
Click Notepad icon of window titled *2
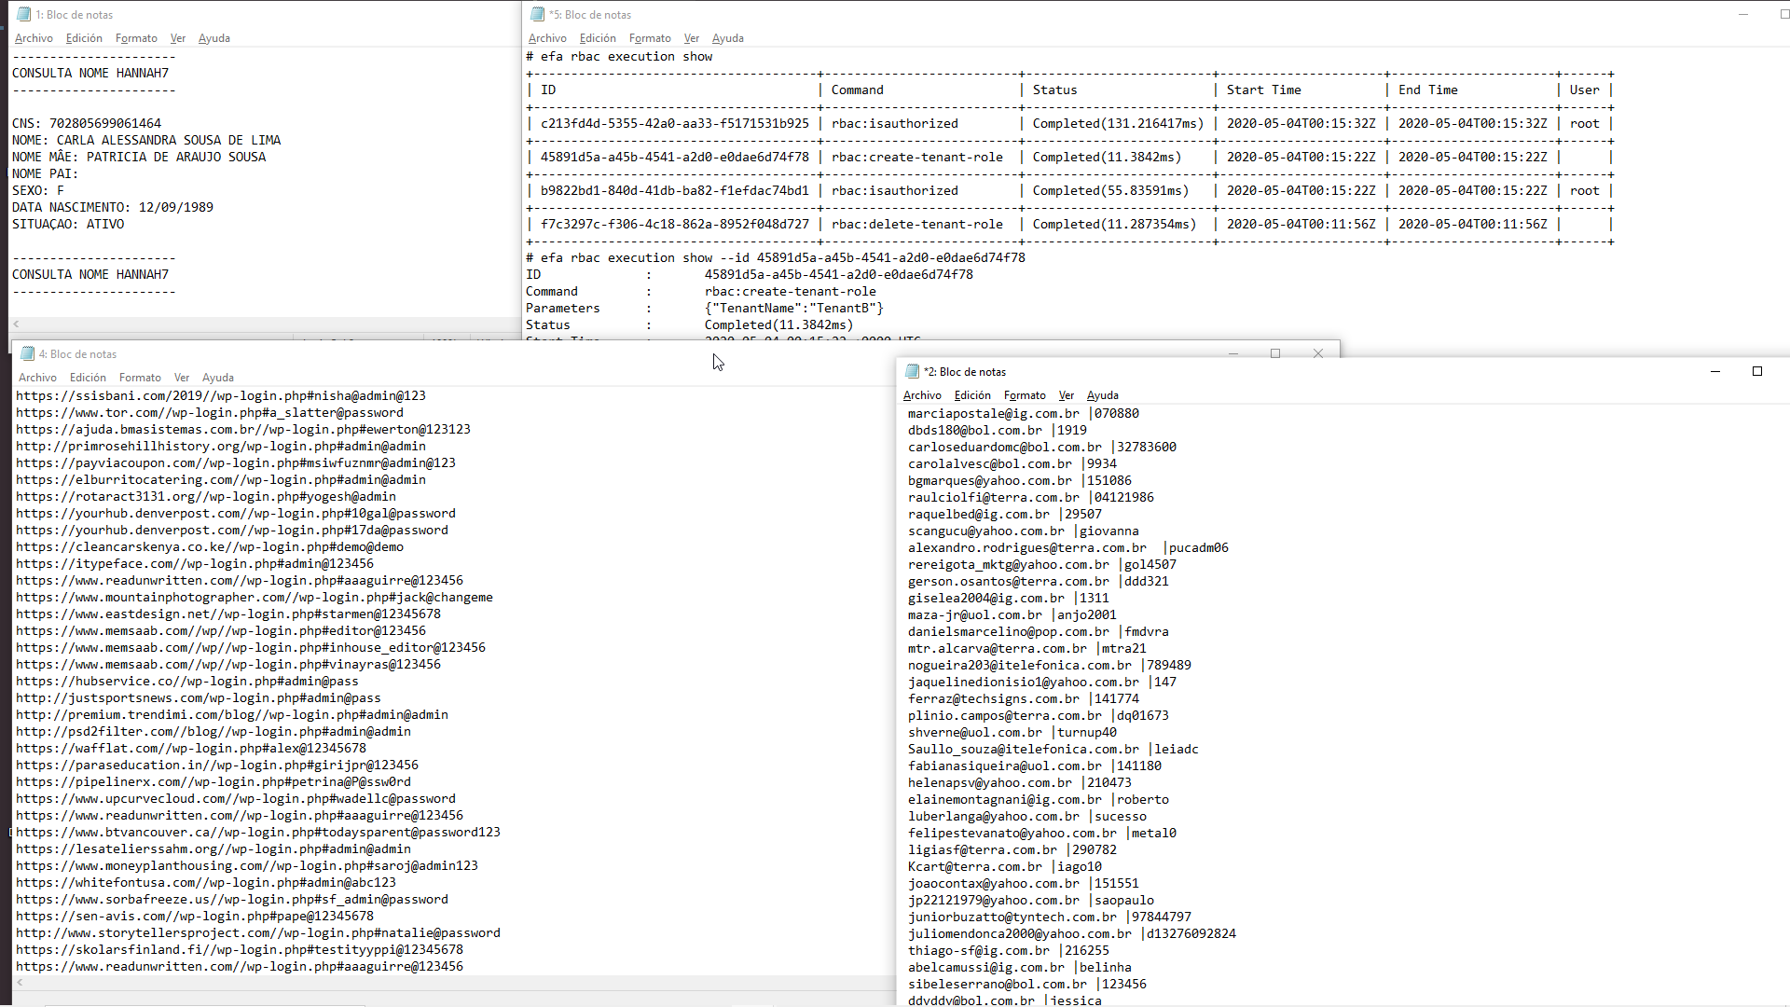click(913, 371)
